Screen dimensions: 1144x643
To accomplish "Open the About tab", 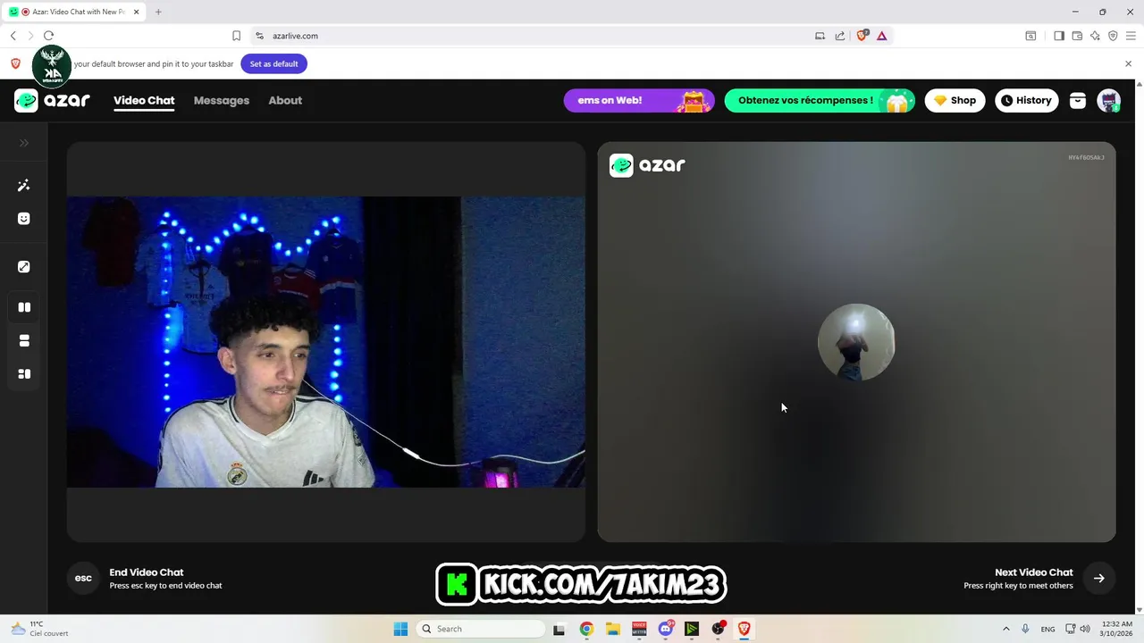I will pyautogui.click(x=285, y=101).
